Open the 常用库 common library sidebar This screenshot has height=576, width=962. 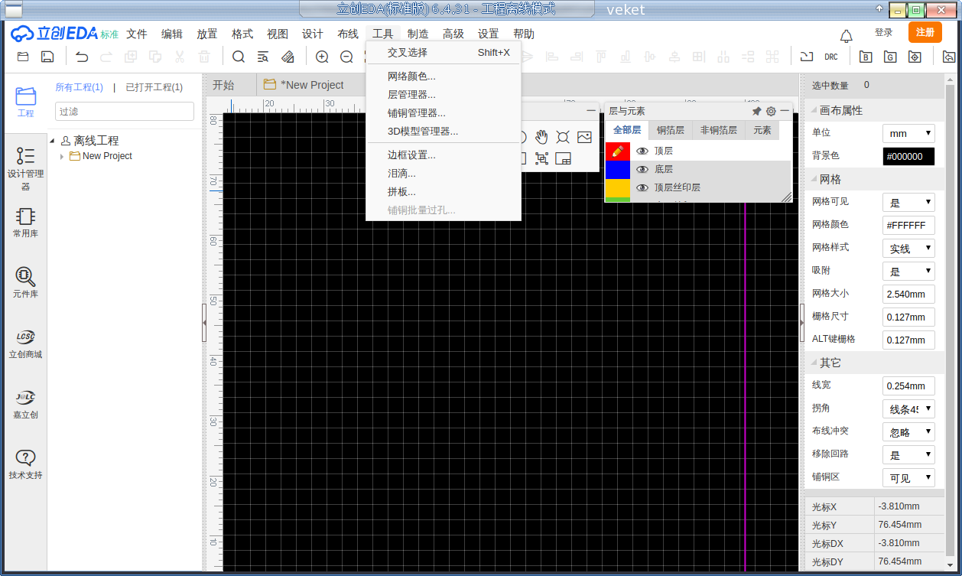click(25, 223)
